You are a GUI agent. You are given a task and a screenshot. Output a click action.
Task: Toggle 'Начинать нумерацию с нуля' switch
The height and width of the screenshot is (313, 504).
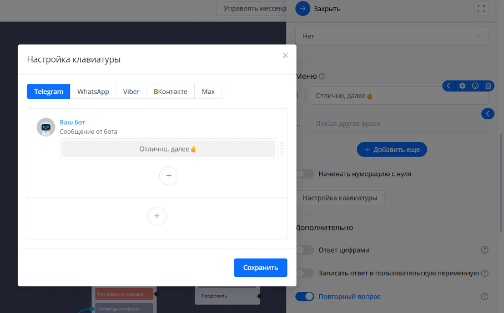(305, 174)
